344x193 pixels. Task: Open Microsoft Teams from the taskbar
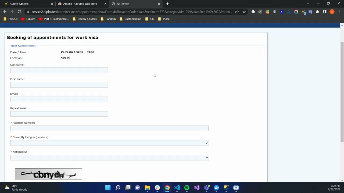coord(206,188)
